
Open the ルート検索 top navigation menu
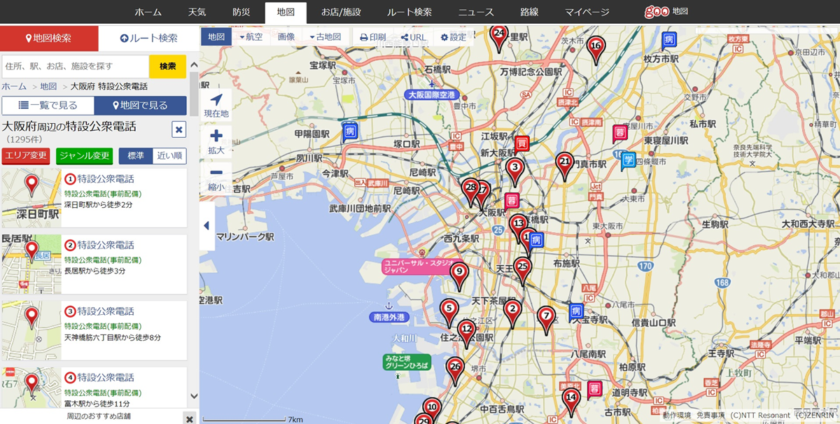[x=409, y=12]
